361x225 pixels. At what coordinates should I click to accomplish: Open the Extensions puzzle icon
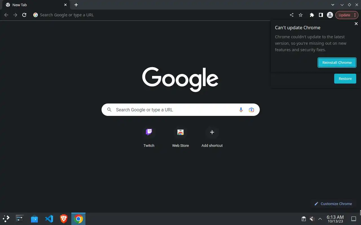[x=312, y=15]
